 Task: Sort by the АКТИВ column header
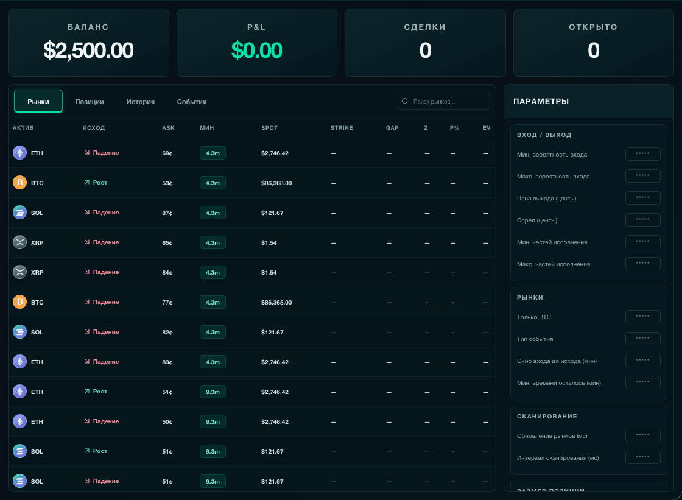pyautogui.click(x=23, y=128)
